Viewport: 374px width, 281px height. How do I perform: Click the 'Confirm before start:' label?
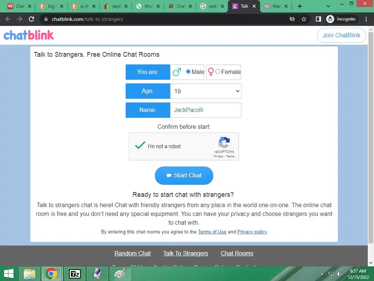pos(184,127)
